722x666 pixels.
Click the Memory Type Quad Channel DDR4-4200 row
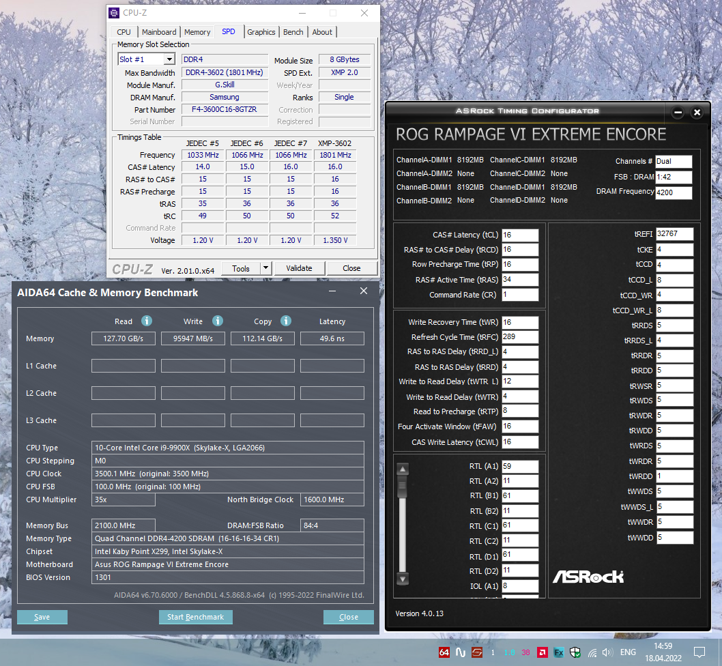pyautogui.click(x=228, y=538)
